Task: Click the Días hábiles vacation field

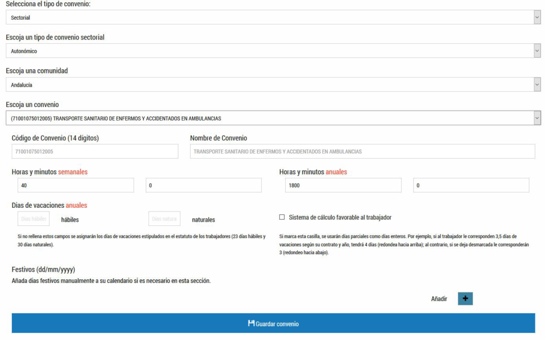Action: point(34,218)
